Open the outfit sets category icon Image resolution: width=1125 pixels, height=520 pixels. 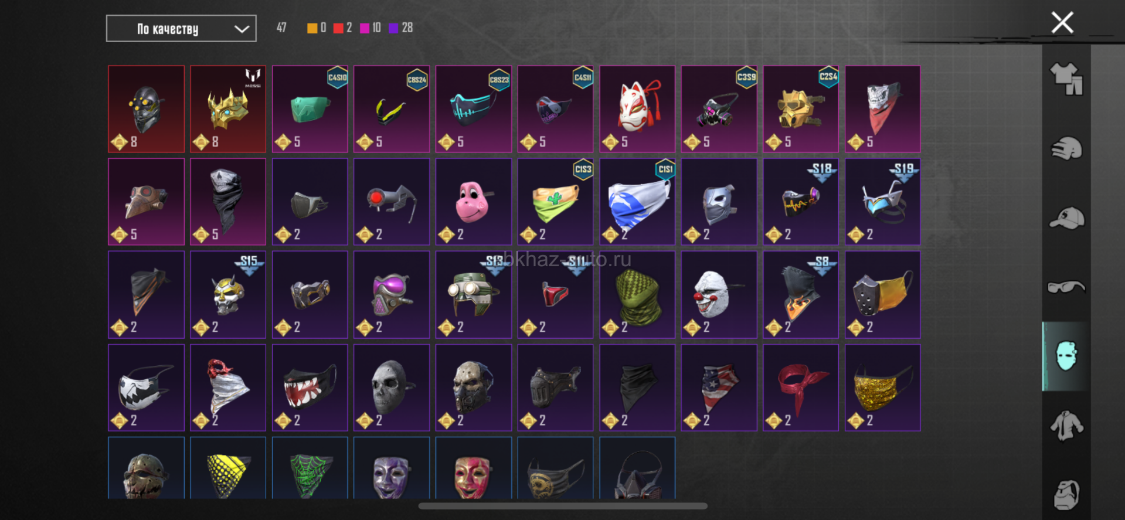[x=1066, y=79]
